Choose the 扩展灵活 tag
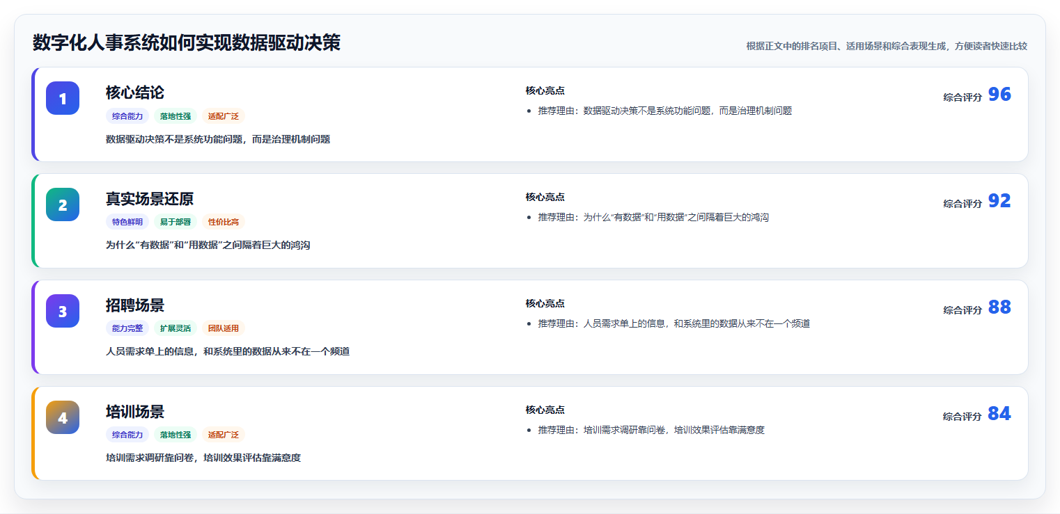1060x514 pixels. (176, 328)
